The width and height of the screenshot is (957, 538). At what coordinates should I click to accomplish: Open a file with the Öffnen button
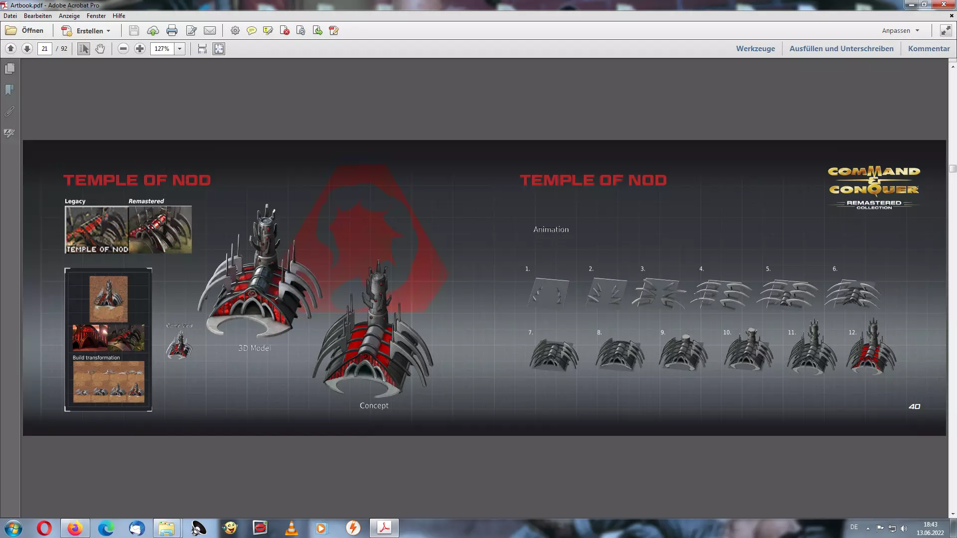tap(24, 30)
